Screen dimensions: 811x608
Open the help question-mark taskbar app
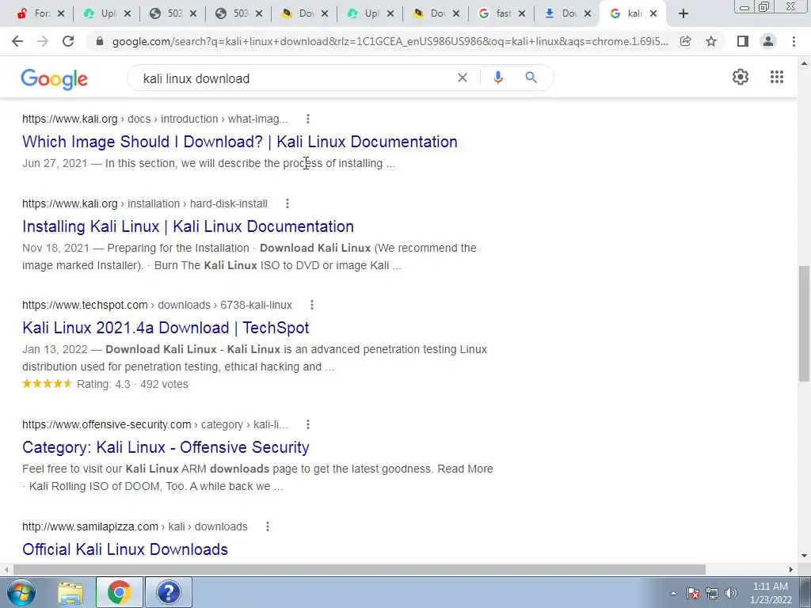169,592
